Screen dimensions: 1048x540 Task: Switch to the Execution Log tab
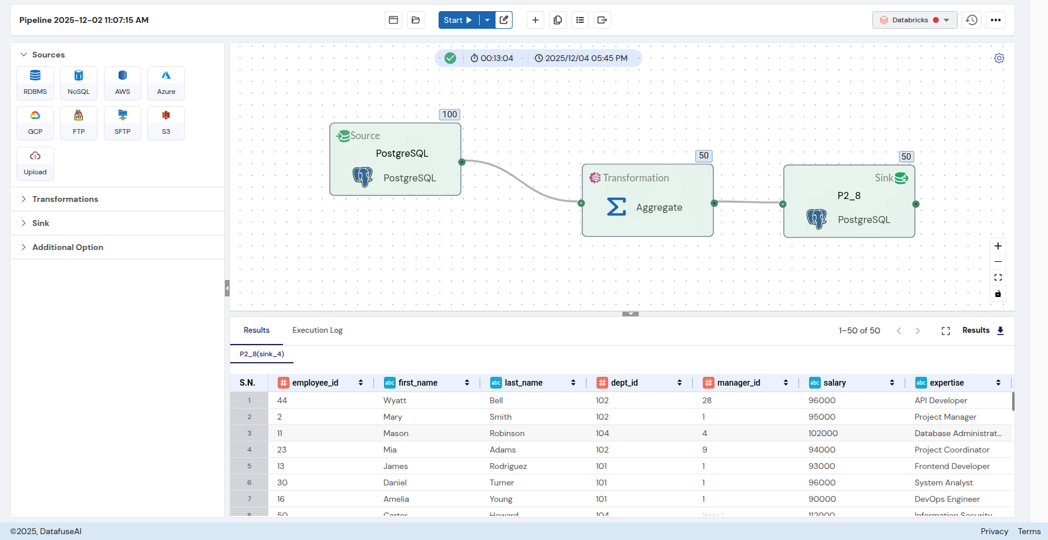(x=317, y=330)
